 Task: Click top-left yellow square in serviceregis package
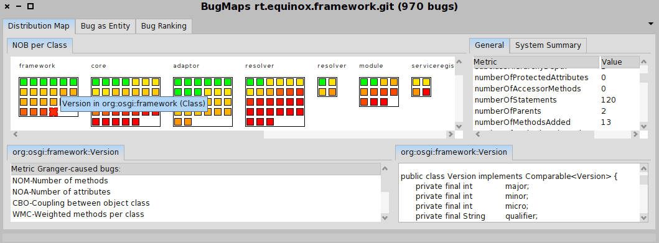click(x=416, y=82)
